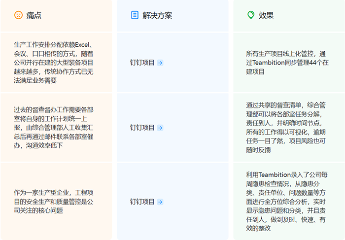Select text 生产工作安排分配依赖Excel
The height and width of the screenshot is (240, 345).
click(x=51, y=45)
